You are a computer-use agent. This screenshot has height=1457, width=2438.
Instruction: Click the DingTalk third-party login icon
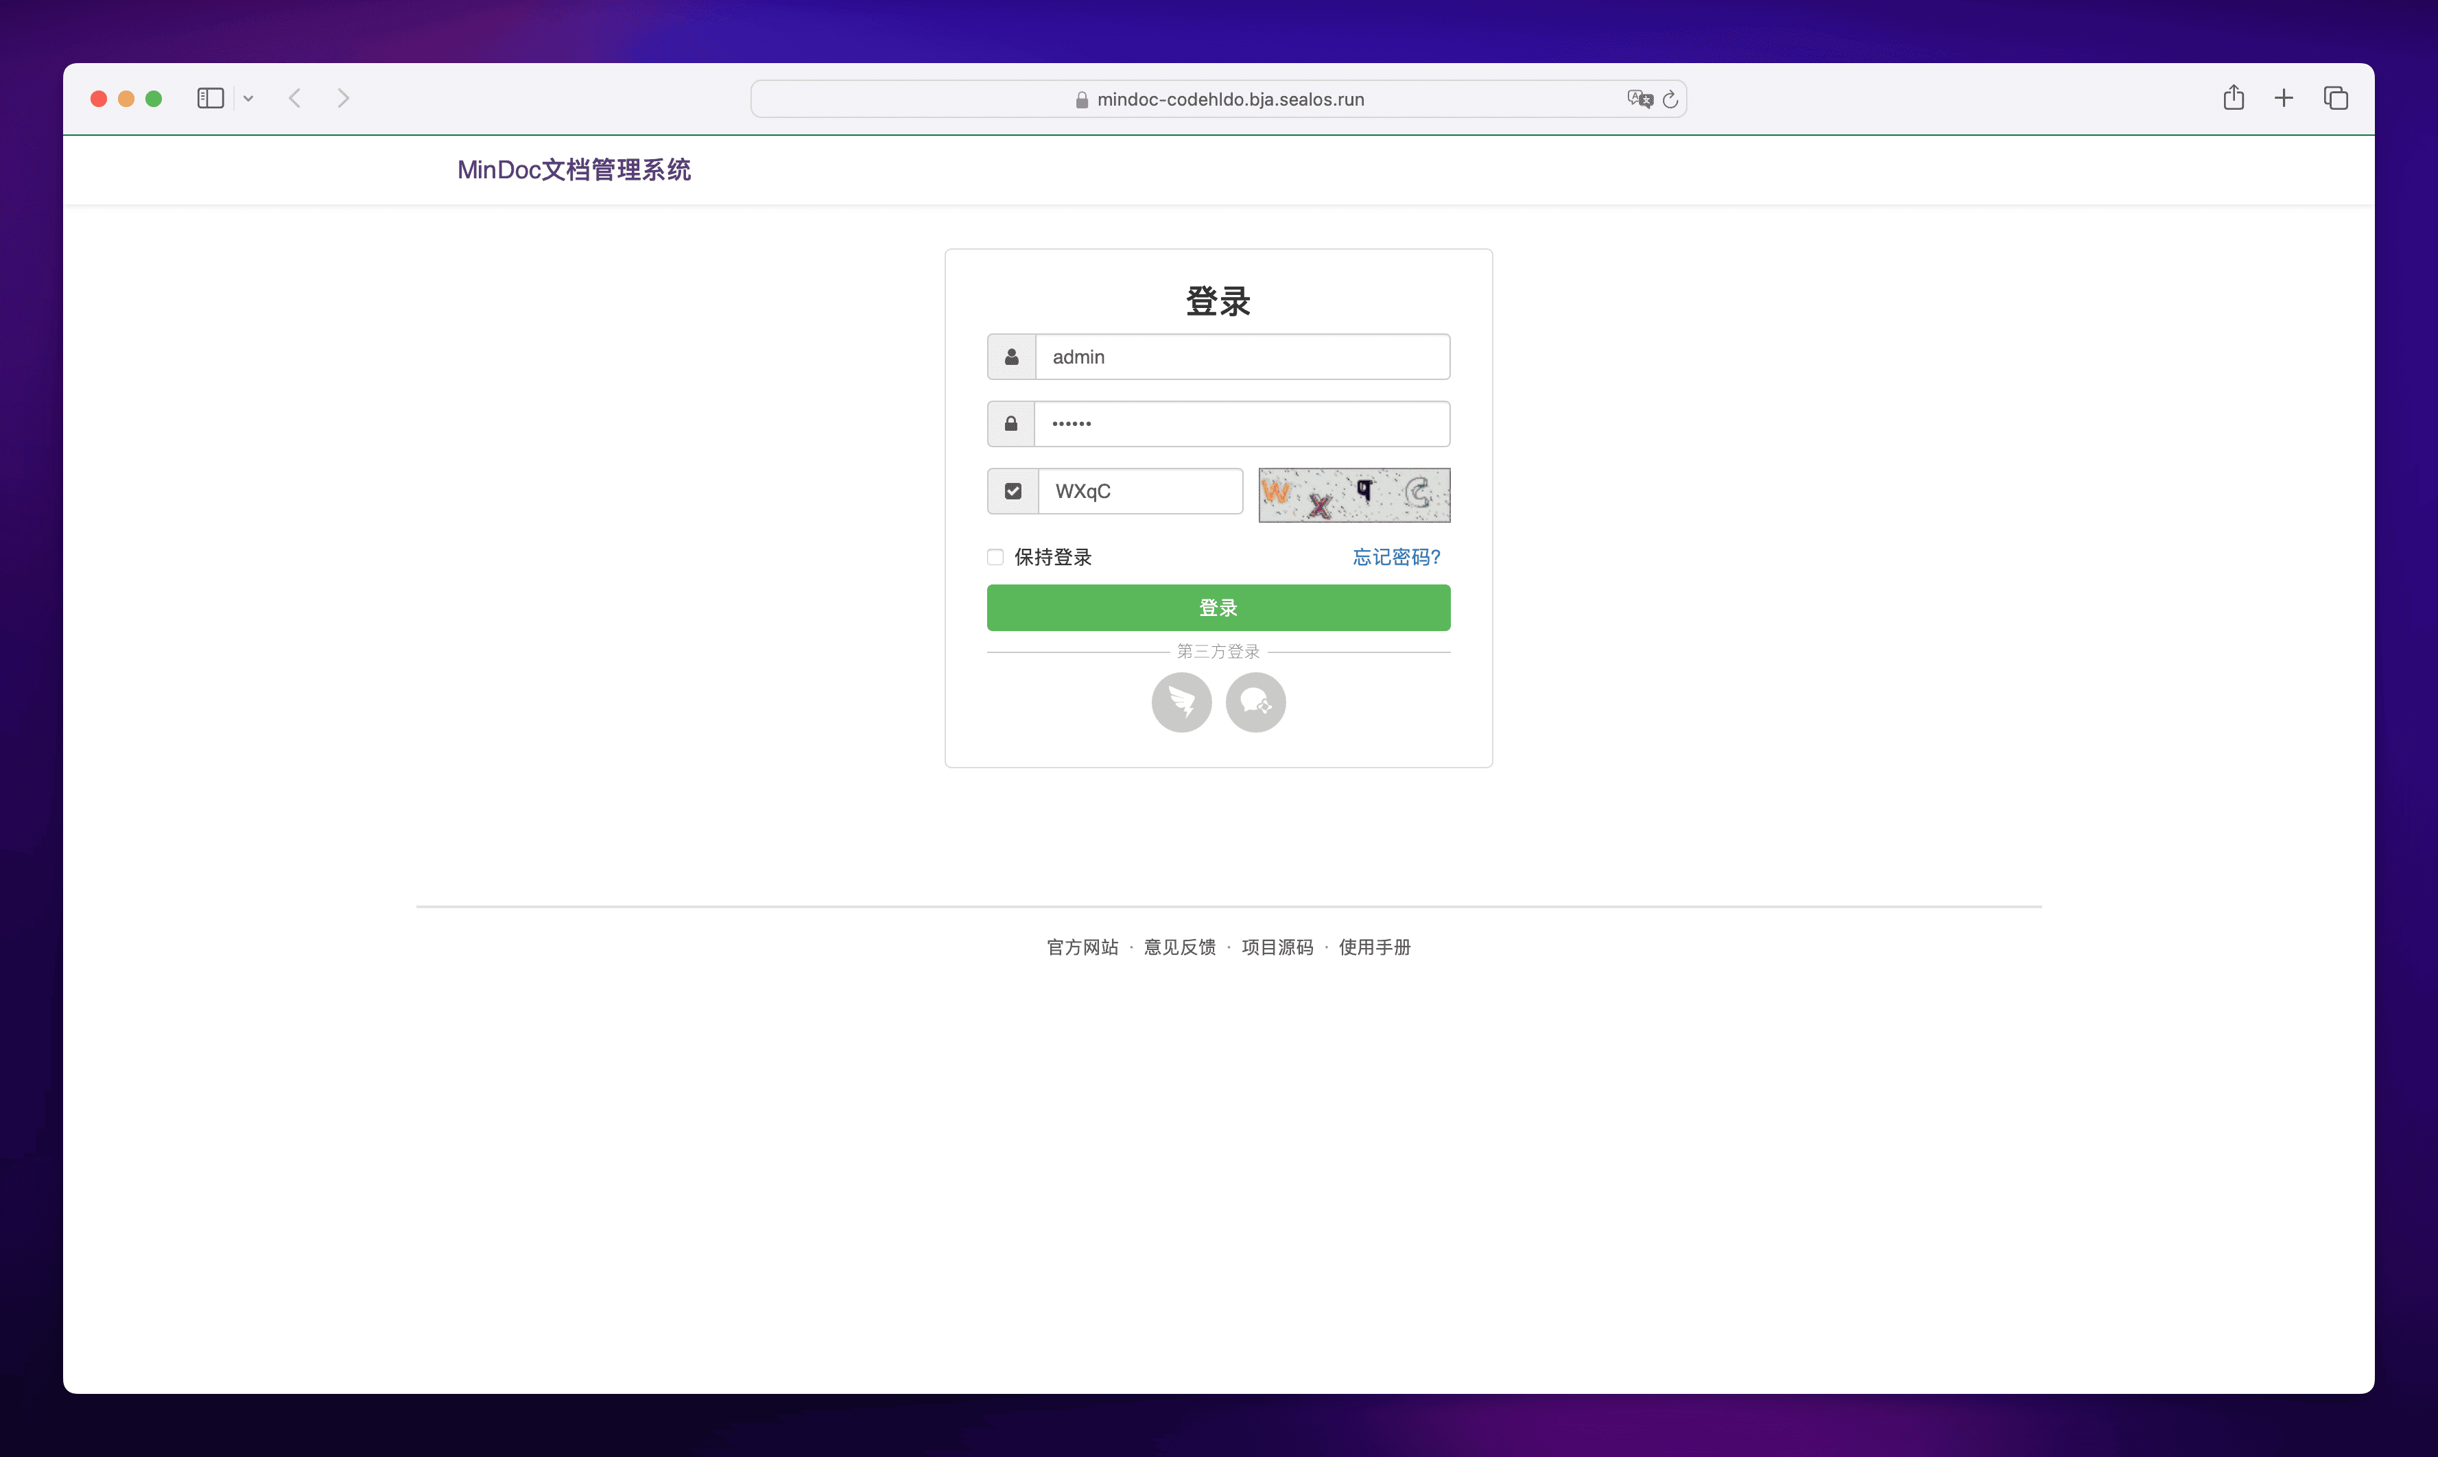point(1181,702)
